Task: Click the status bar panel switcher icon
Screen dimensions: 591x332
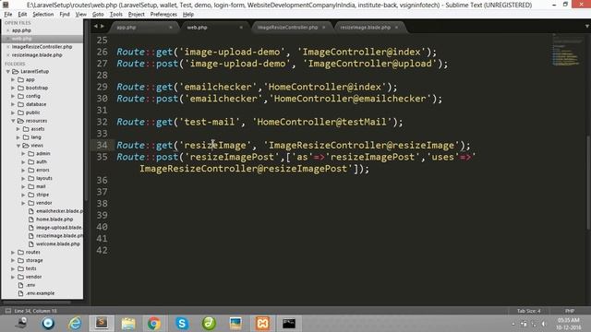Action: pos(8,311)
